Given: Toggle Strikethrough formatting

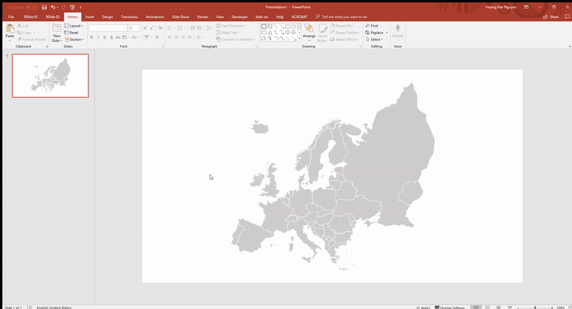Looking at the screenshot, I should pyautogui.click(x=118, y=37).
